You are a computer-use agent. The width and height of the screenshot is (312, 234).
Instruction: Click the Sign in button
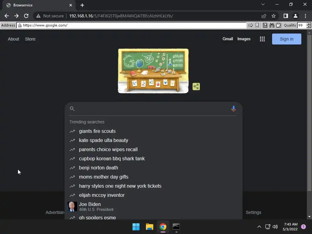[x=286, y=39]
